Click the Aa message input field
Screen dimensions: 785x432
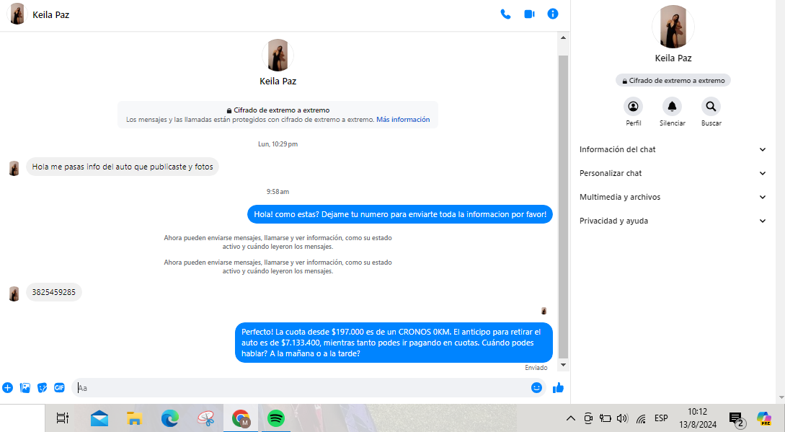[303, 388]
